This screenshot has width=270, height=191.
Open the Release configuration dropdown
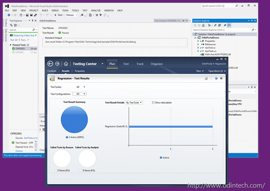pos(71,15)
